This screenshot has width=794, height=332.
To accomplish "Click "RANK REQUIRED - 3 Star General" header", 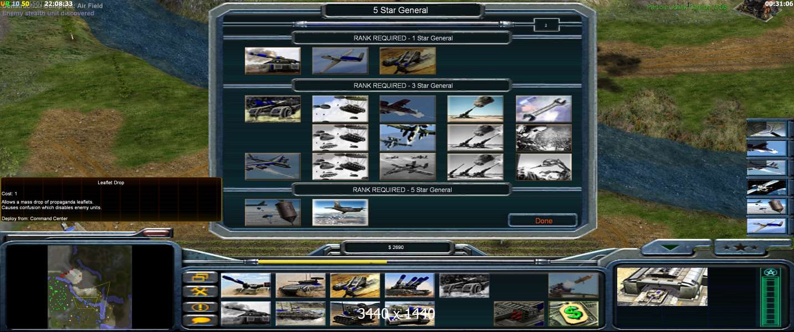I will [x=403, y=86].
